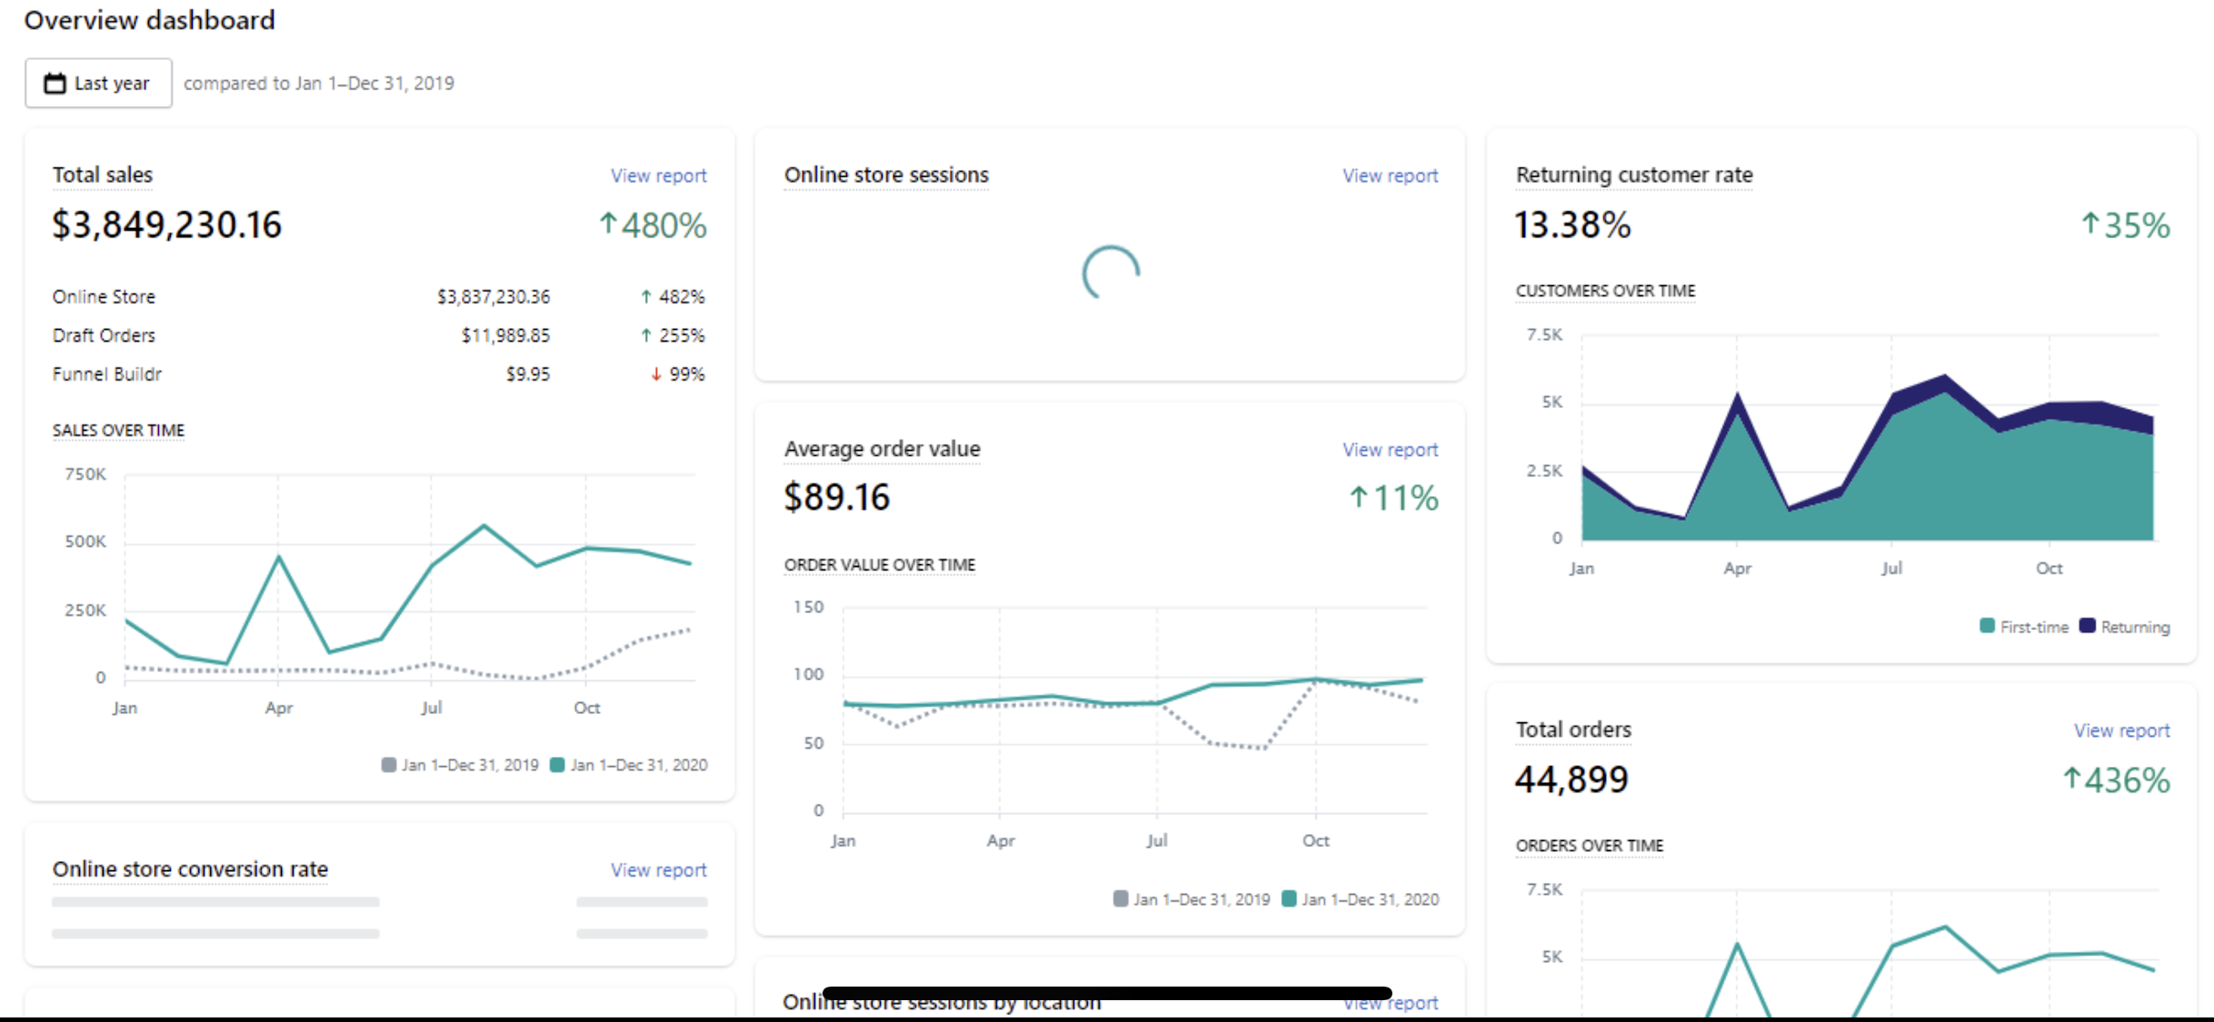
Task: Click the $9.95 Funnel Buildr value
Action: tap(528, 373)
